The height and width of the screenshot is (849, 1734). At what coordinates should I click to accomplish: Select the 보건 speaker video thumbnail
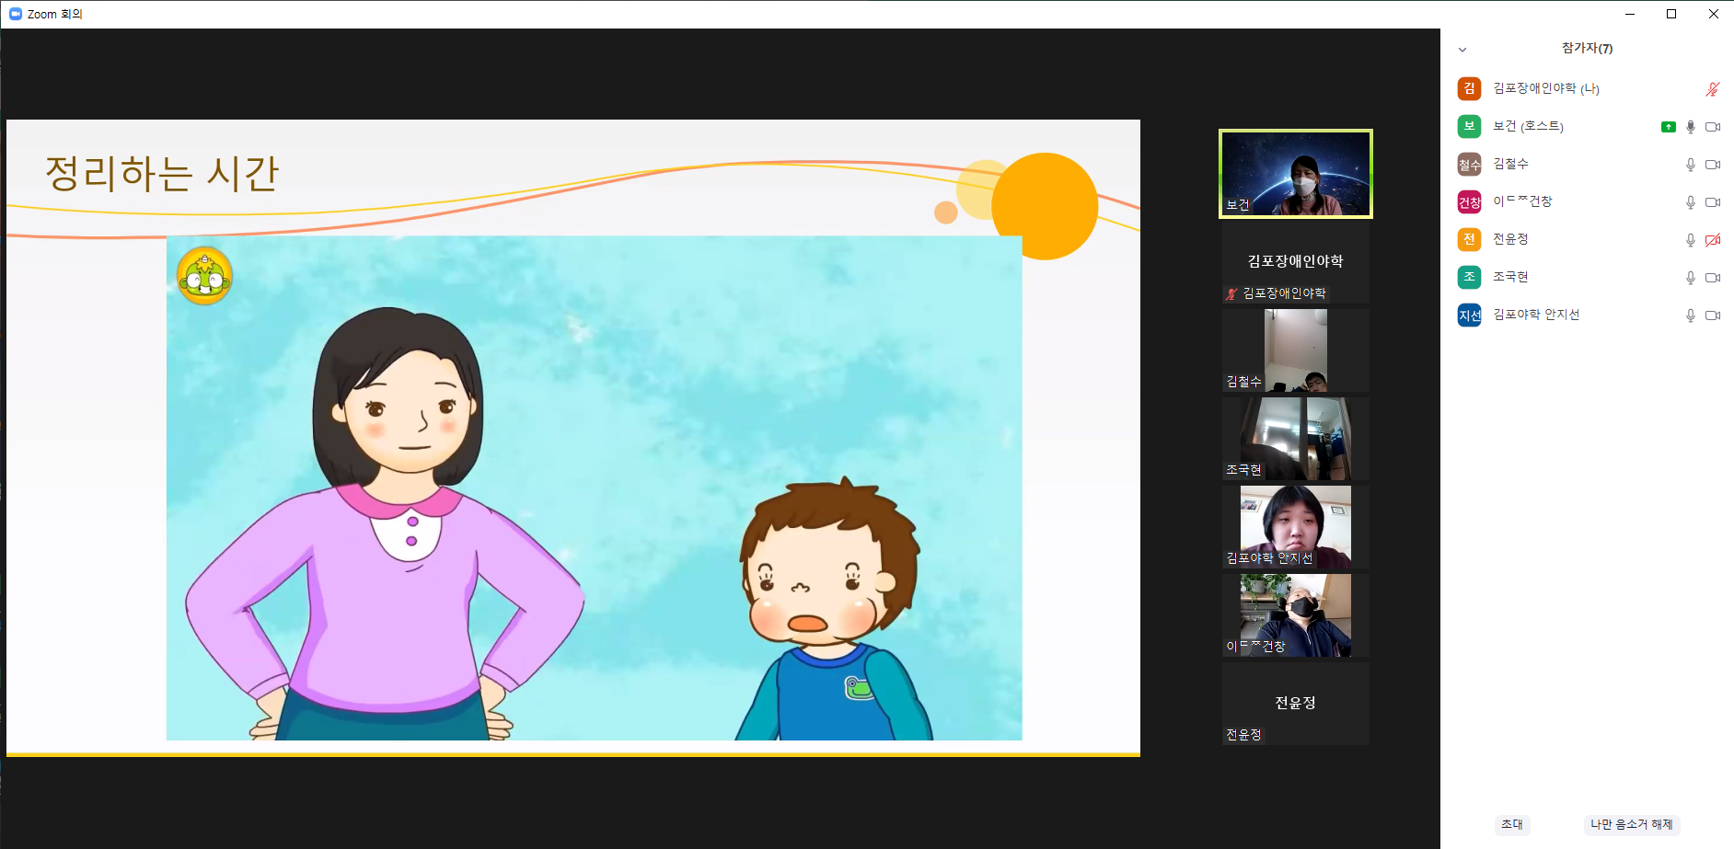[1296, 174]
